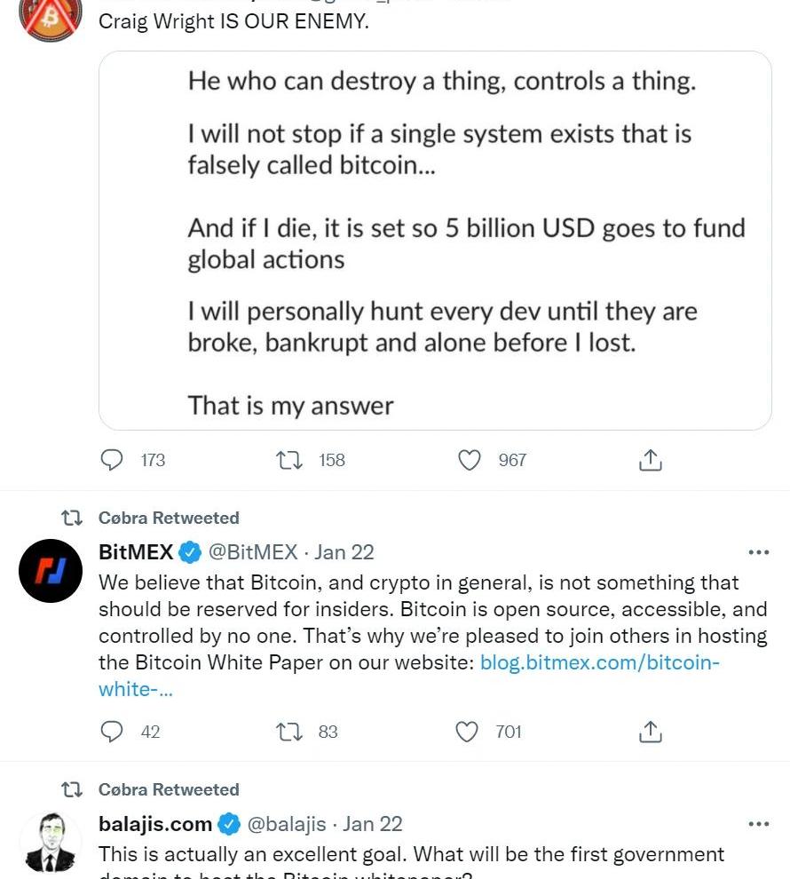Screen dimensions: 790x879
Task: Retweet the BitMEX white paper tweet
Action: [289, 732]
